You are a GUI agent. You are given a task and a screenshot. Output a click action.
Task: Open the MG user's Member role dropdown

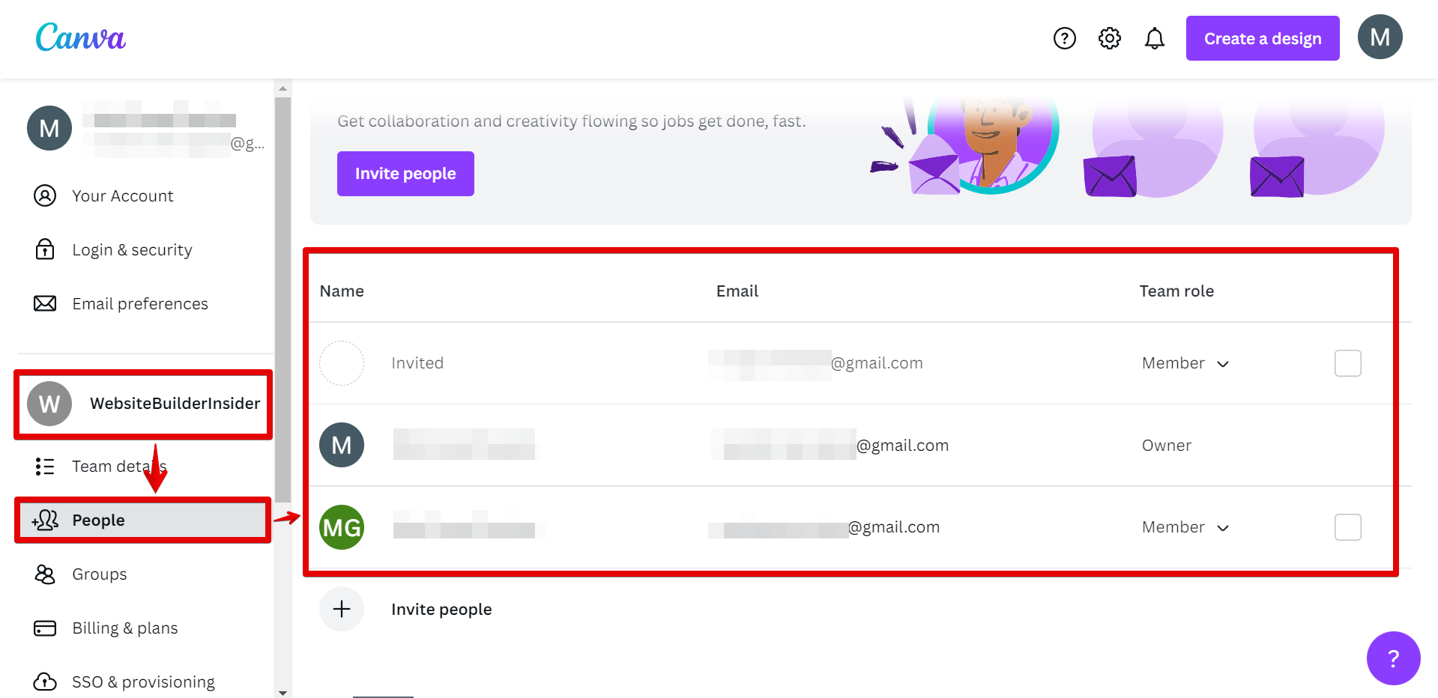pyautogui.click(x=1185, y=527)
